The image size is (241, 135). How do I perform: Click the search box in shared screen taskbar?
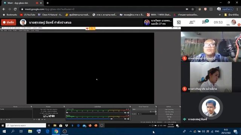26,126
